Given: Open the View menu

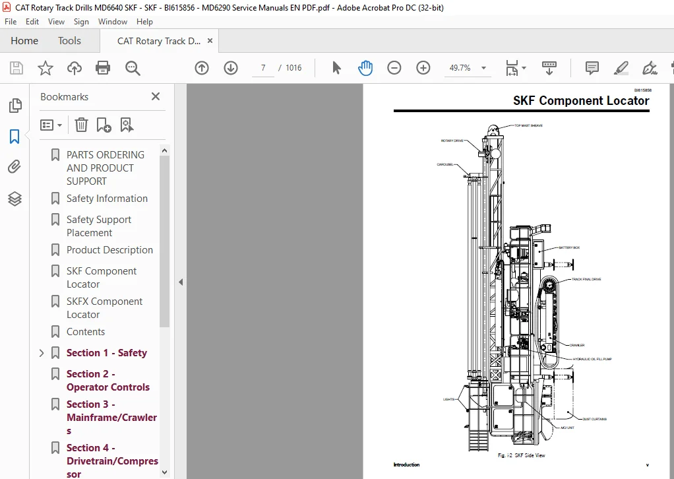Looking at the screenshot, I should click(x=56, y=22).
